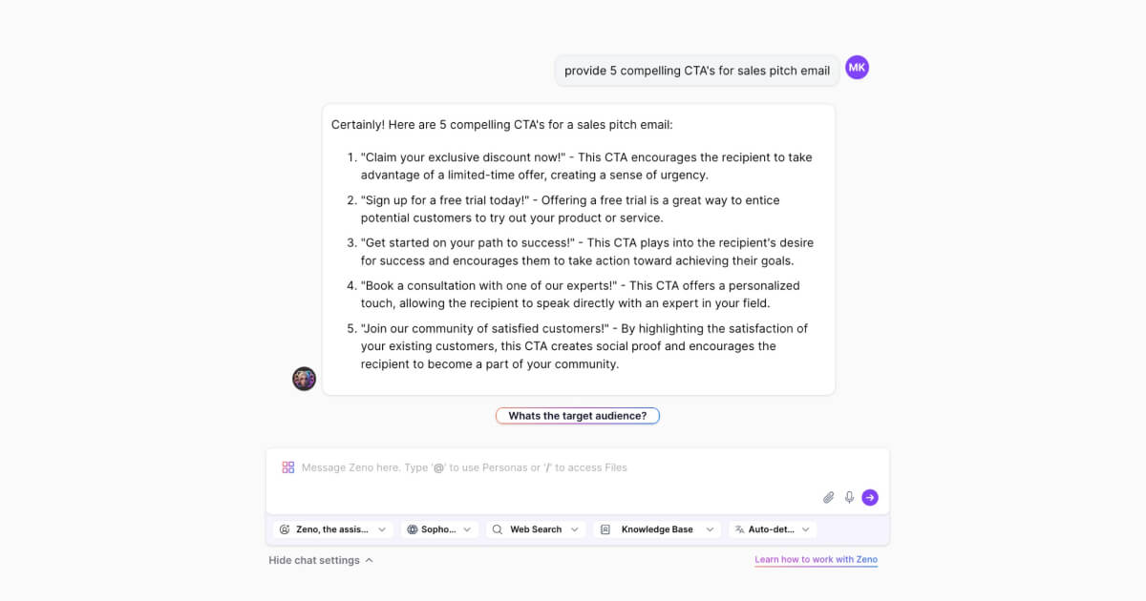Open the Sopho... model selector dropdown

click(439, 529)
